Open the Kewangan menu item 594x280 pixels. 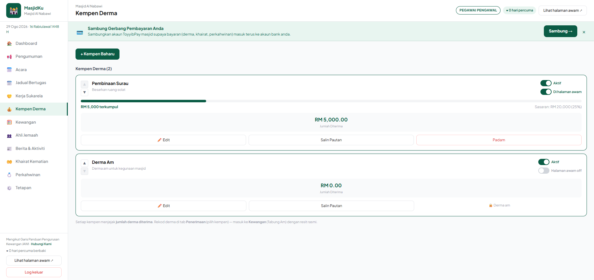point(34,122)
